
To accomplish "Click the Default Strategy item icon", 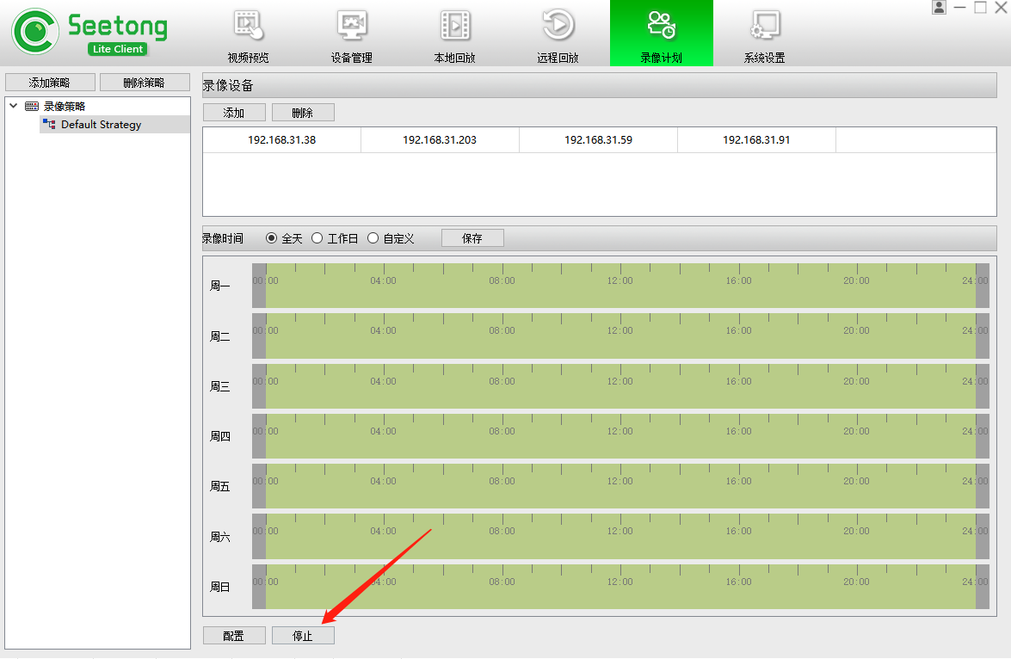I will [x=49, y=125].
